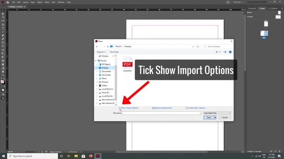The height and width of the screenshot is (159, 284).
Task: Click the Windows taskbar search box
Action: [x=32, y=156]
